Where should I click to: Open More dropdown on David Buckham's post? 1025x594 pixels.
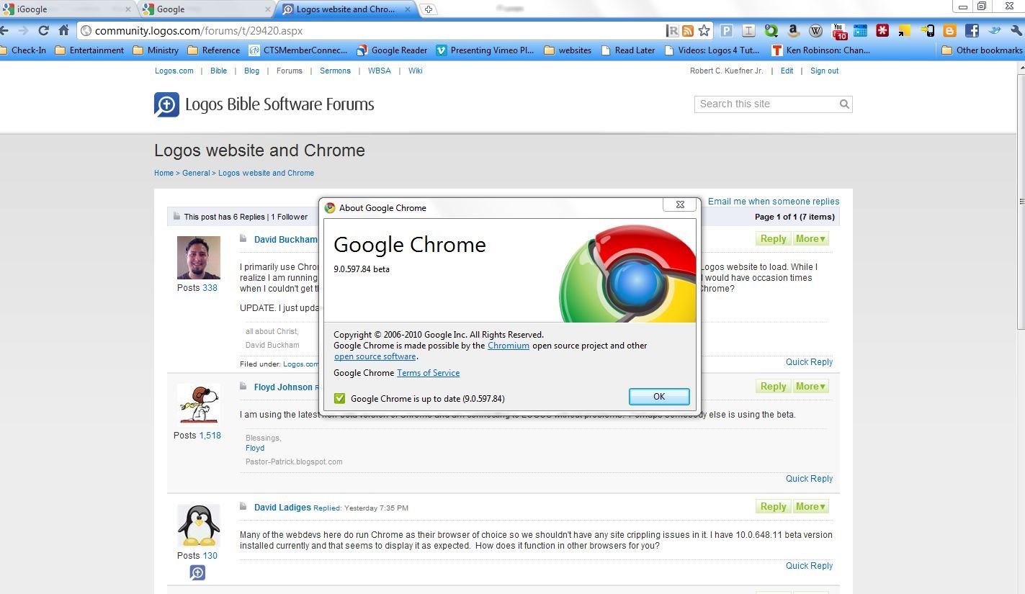[810, 239]
